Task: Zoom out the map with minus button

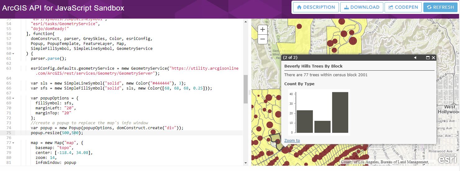Action: [x=263, y=39]
